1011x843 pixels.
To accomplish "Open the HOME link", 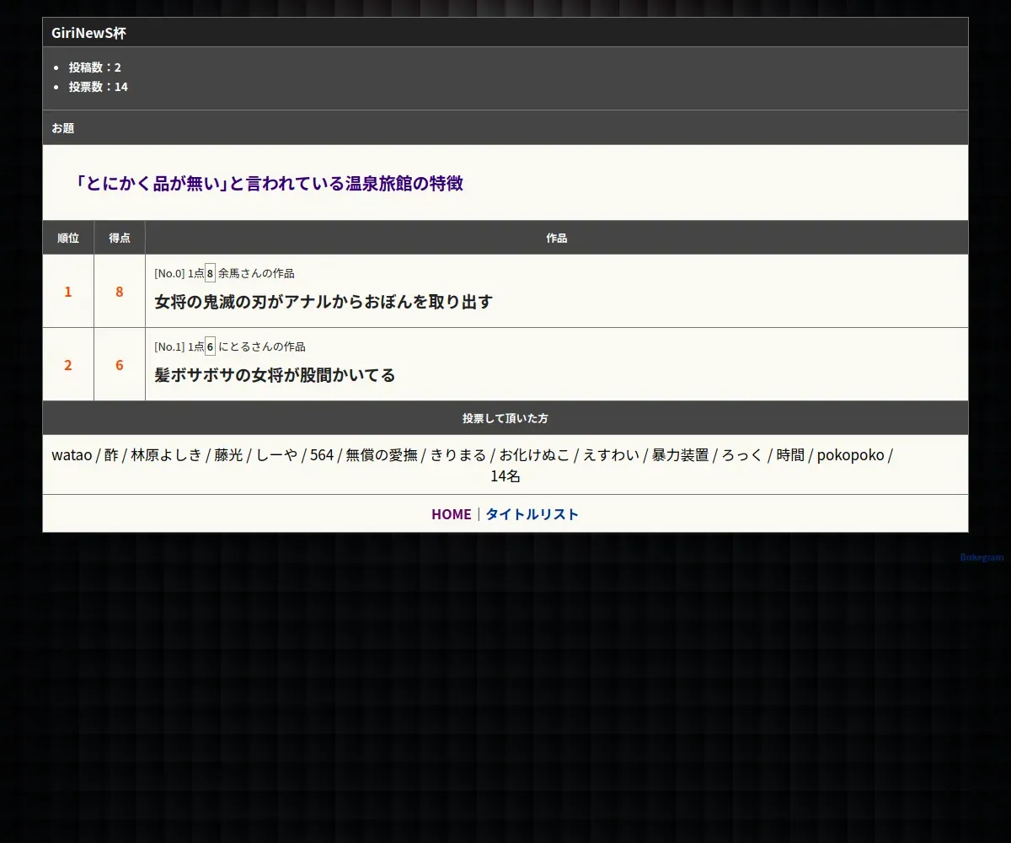I will pos(451,514).
